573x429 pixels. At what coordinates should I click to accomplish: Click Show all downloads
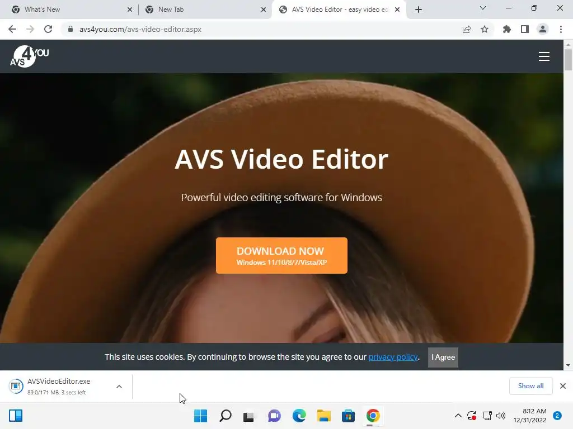[530, 386]
